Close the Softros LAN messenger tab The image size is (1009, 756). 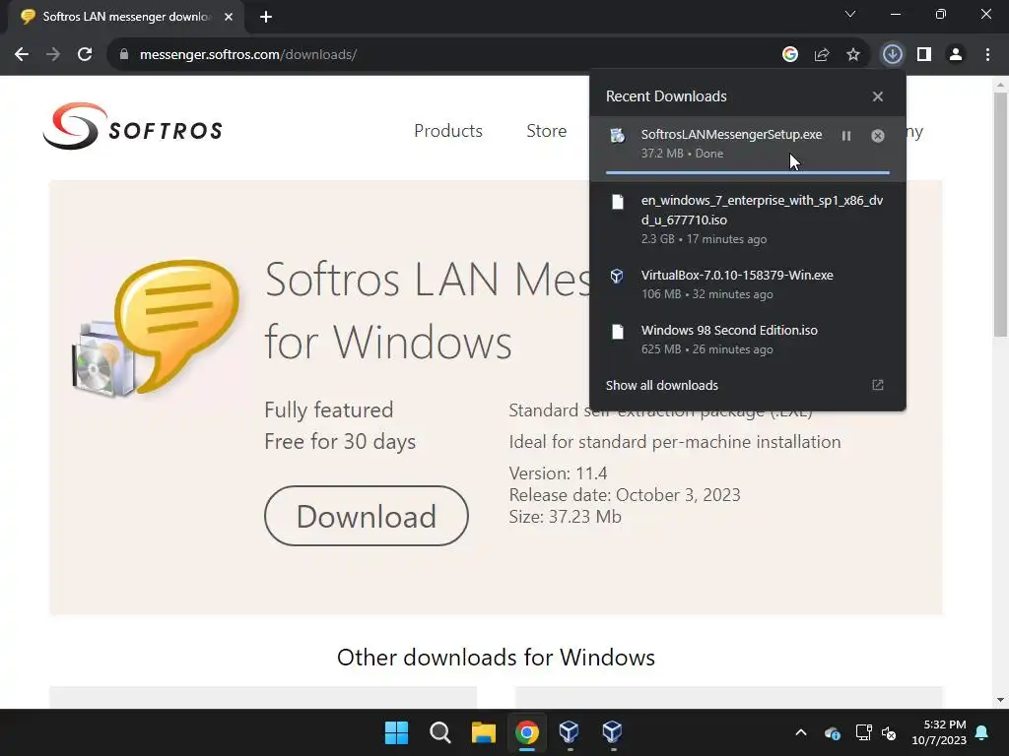pos(229,17)
